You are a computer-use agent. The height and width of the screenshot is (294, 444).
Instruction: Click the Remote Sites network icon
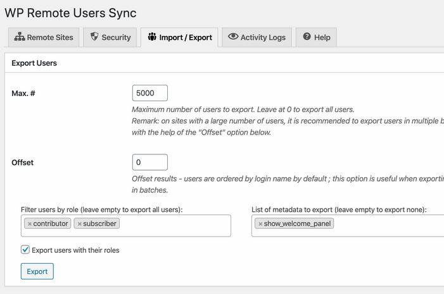pyautogui.click(x=20, y=37)
